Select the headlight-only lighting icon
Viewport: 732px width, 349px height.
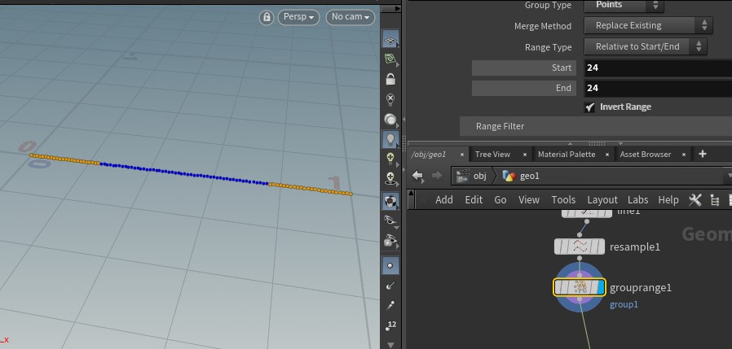point(390,120)
